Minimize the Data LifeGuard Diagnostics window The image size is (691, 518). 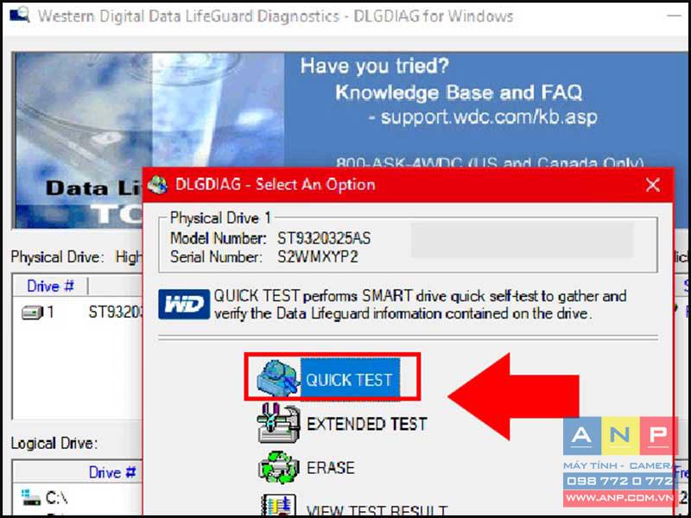pos(674,16)
